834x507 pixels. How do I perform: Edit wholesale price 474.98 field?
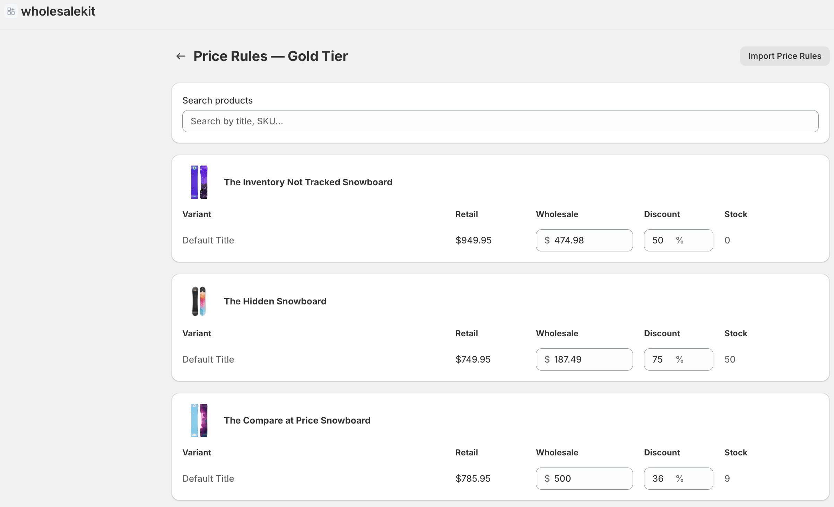[584, 240]
